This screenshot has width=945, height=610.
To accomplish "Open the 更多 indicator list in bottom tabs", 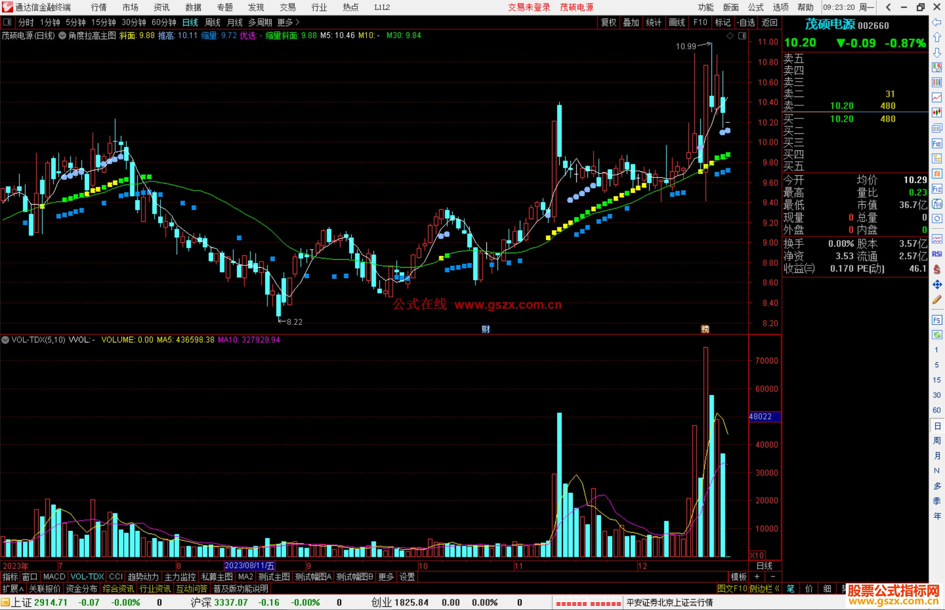I will click(385, 577).
